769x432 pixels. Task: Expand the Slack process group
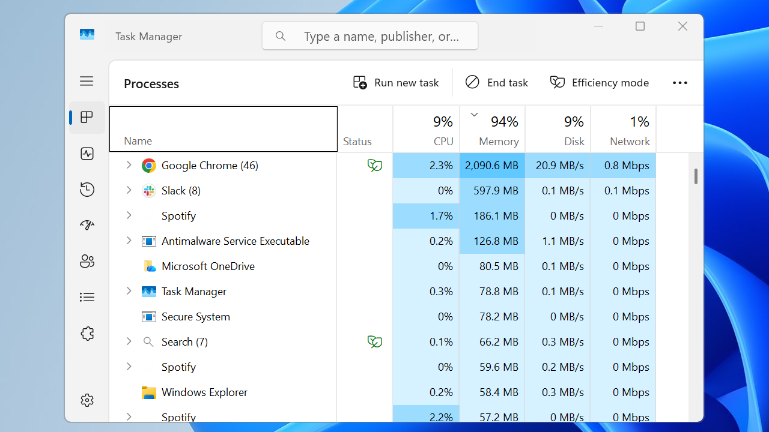[129, 190]
